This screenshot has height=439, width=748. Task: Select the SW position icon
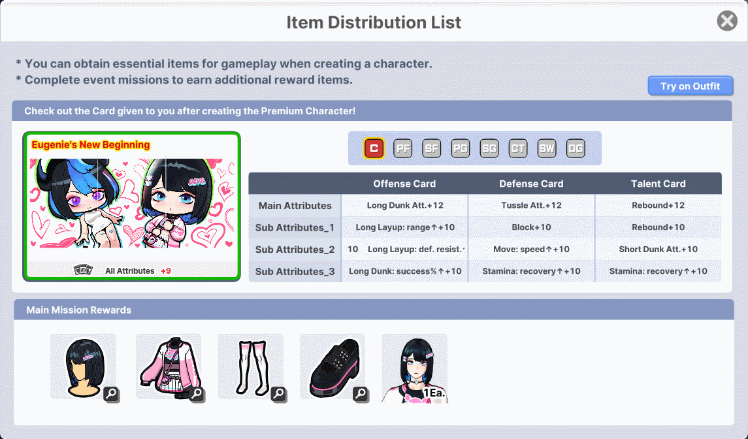[547, 148]
